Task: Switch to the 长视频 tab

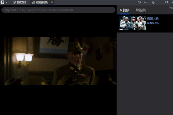Action: pos(124,10)
